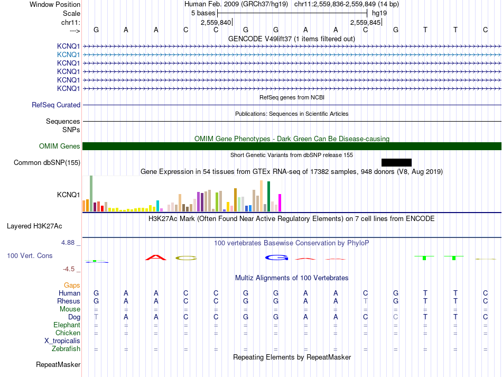Screen dimensions: 502x377
Task: Click the KCNQ1 label beside the GTEx chart
Action: click(68, 195)
